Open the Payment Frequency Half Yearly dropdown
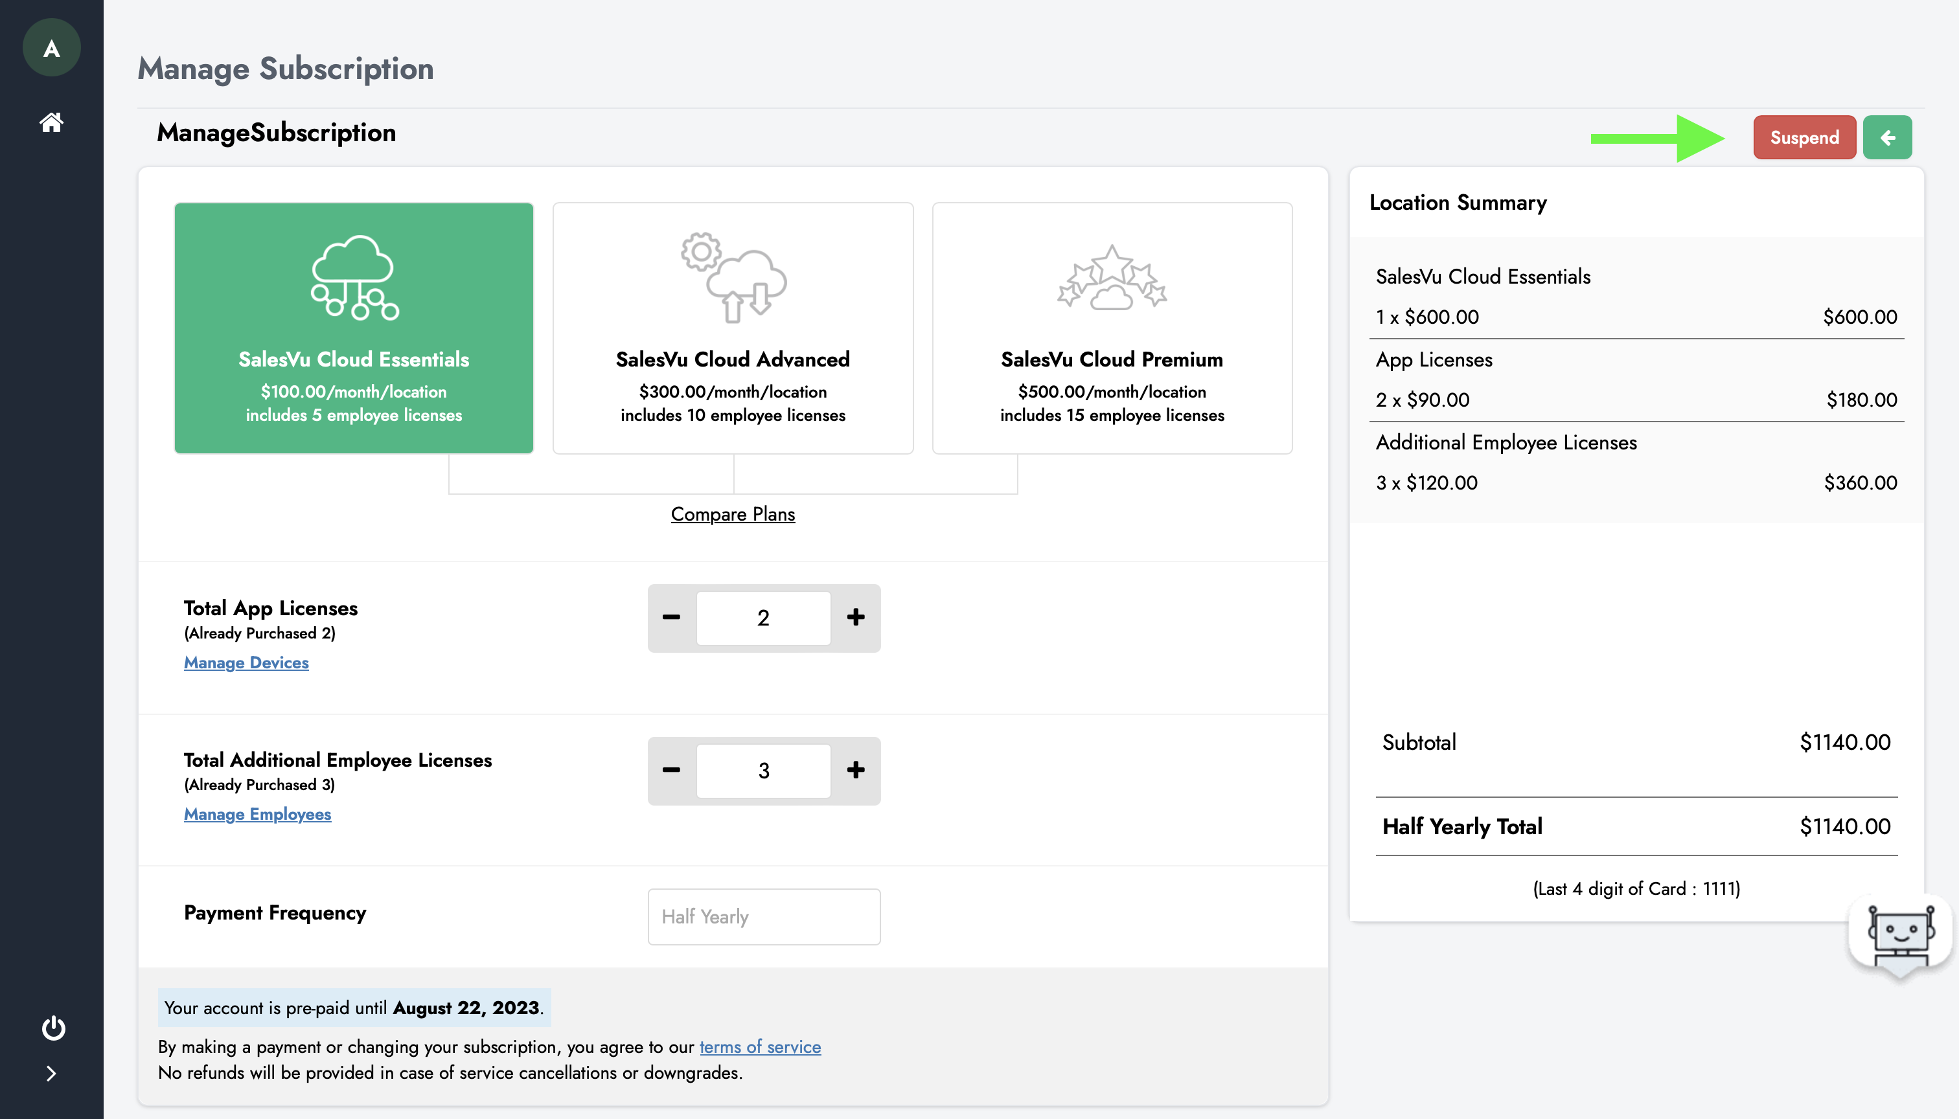1959x1119 pixels. point(764,917)
